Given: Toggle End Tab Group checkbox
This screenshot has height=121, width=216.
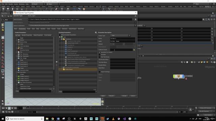Looking at the screenshot, I should tap(100, 57).
